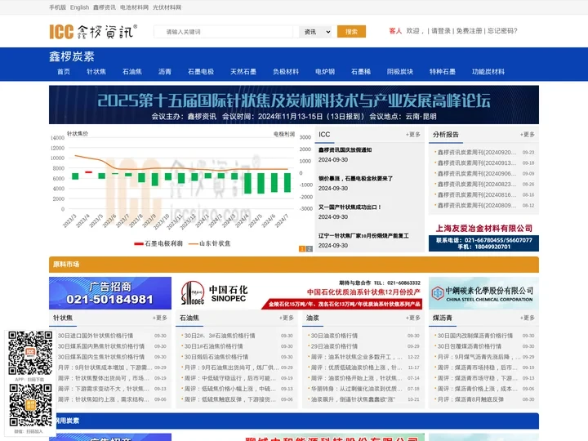Open 负极材料 navigation item
This screenshot has width=588, height=441.
coord(286,72)
